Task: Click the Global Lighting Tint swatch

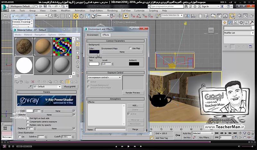Action: [94, 64]
